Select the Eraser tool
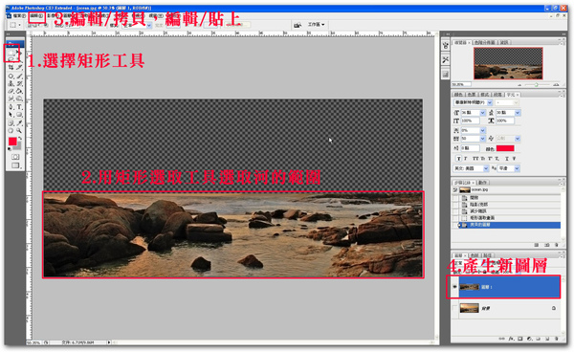 point(11,91)
